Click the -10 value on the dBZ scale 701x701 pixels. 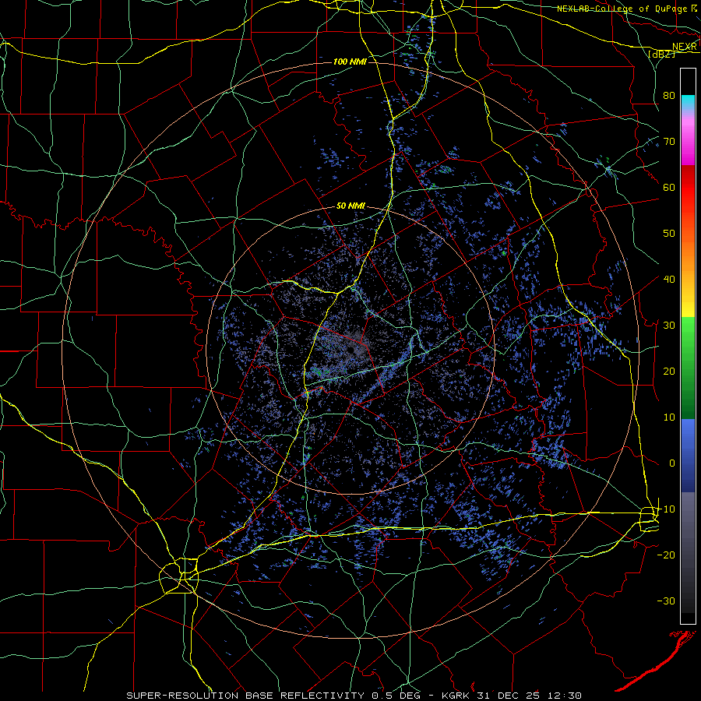coord(666,509)
